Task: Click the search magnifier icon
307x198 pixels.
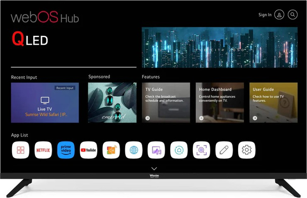Action: point(293,15)
